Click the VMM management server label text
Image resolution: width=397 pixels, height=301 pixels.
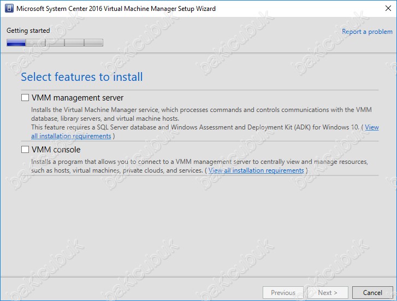pos(78,98)
